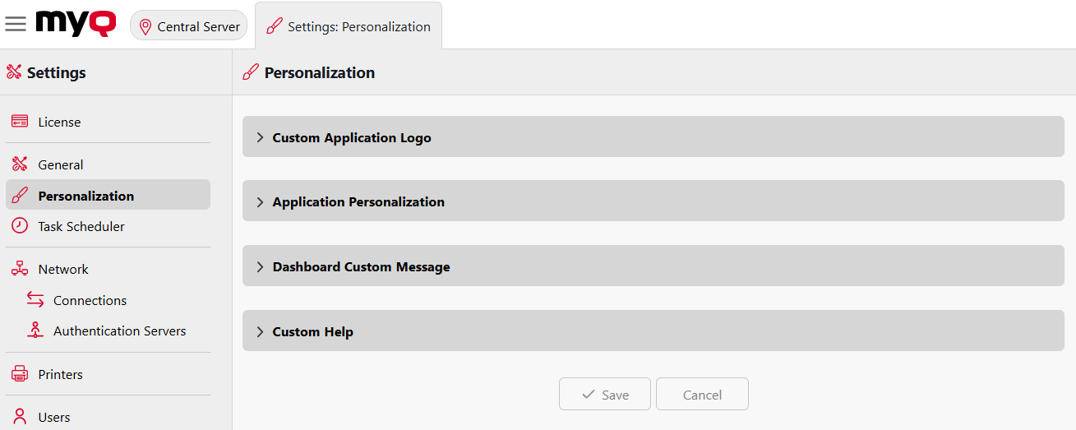This screenshot has width=1076, height=430.
Task: Click the Network topology icon
Action: tap(20, 269)
